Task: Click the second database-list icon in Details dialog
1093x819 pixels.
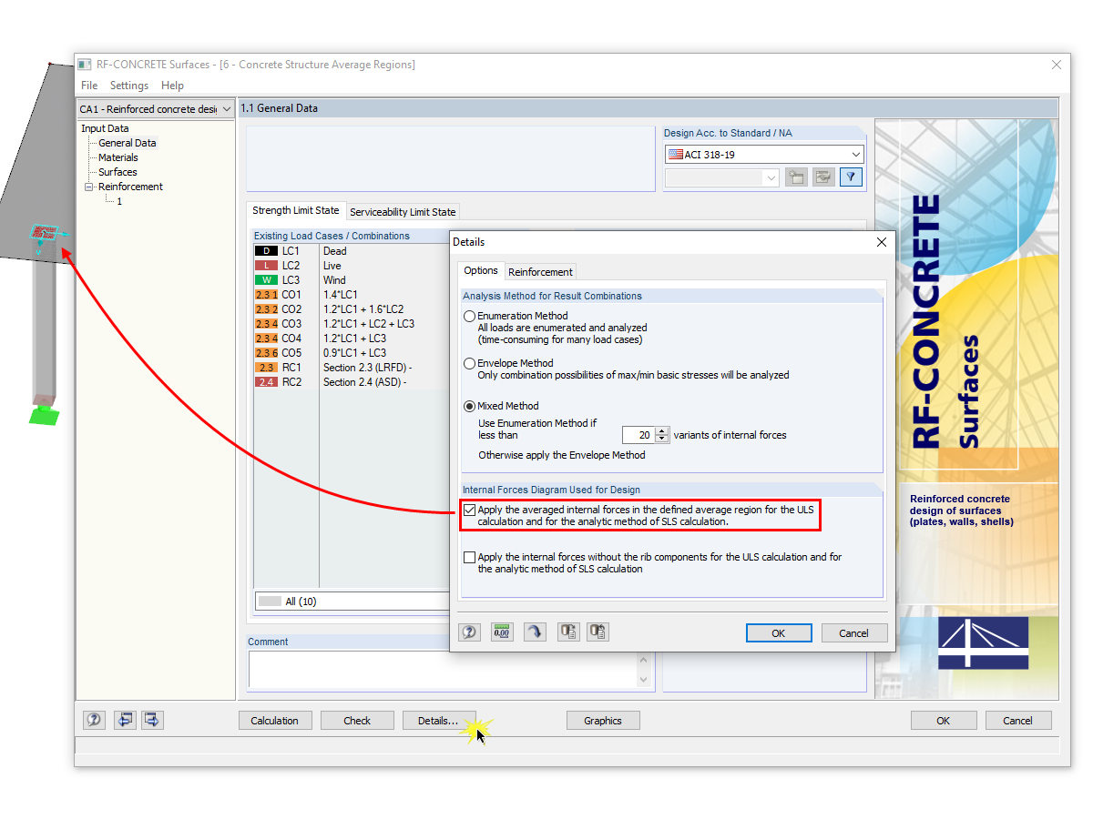Action: pos(598,632)
